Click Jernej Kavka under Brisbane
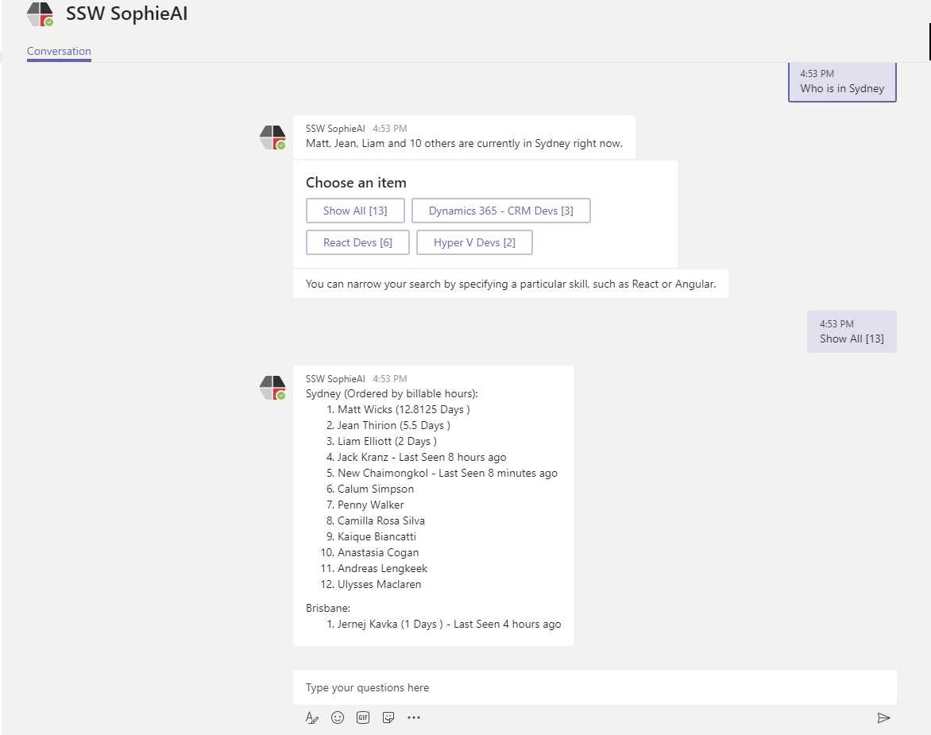Screen dimensions: 931x735 (367, 624)
